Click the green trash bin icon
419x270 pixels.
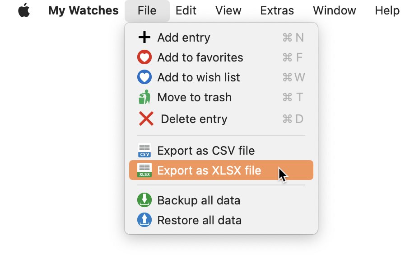[x=144, y=97]
